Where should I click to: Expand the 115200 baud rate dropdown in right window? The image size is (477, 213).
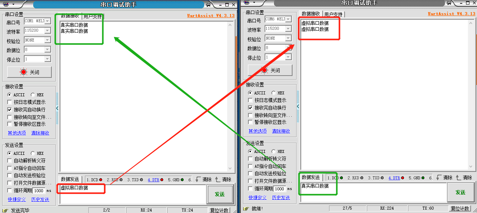pos(288,29)
